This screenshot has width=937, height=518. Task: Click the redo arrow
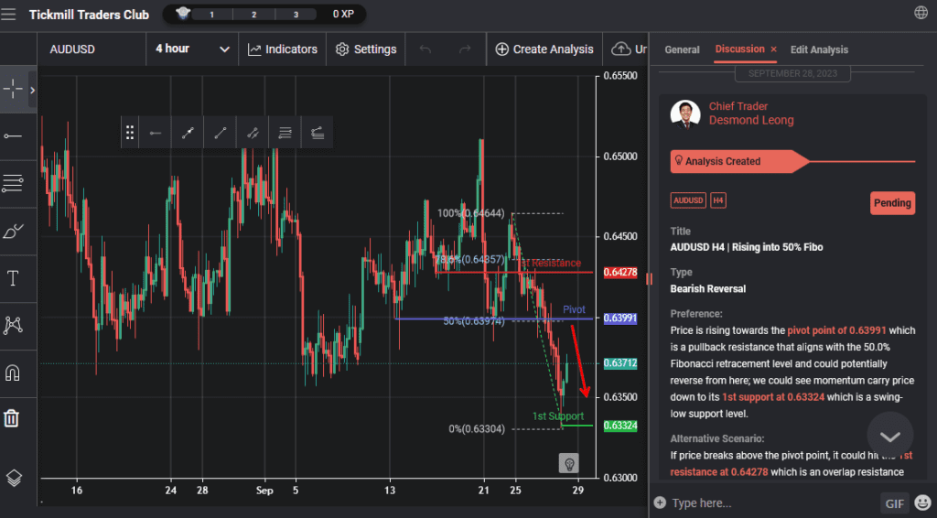point(465,49)
